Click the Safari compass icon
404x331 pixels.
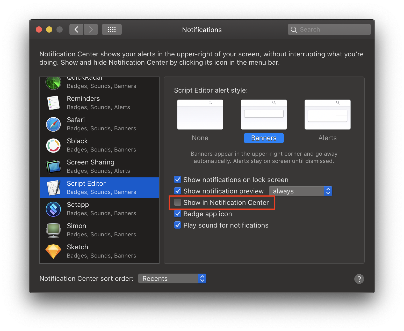pyautogui.click(x=53, y=124)
